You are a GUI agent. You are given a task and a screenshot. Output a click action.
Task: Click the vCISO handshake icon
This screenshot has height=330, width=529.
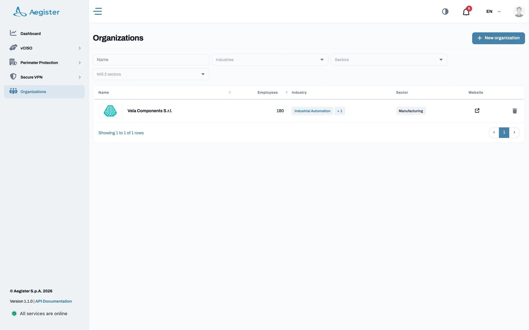(13, 48)
